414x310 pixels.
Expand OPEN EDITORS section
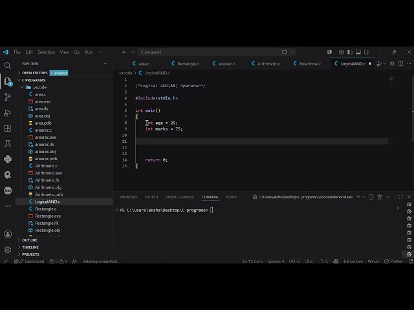point(34,73)
